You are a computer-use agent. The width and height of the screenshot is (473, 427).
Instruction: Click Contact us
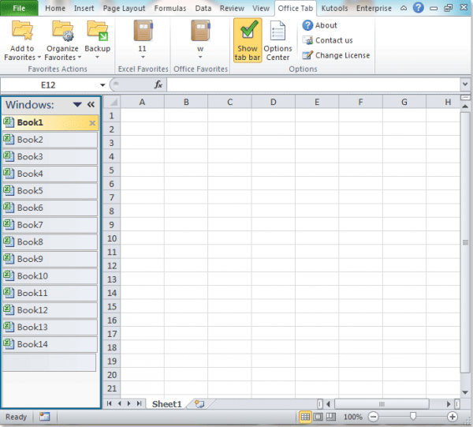(x=328, y=40)
